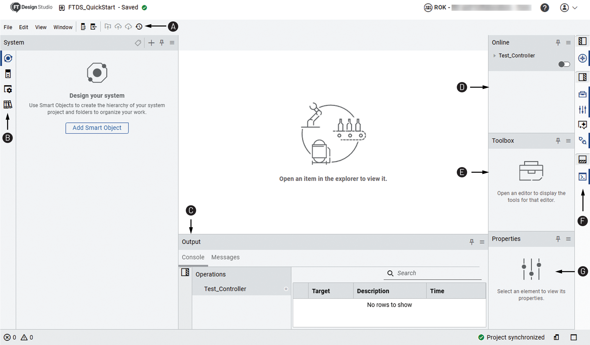Open version history using the clock toolbar icon
Screen dimensions: 590x345
[x=139, y=27]
